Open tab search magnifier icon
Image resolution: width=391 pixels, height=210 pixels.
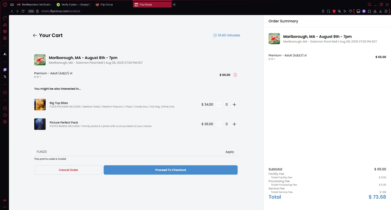pos(369,5)
